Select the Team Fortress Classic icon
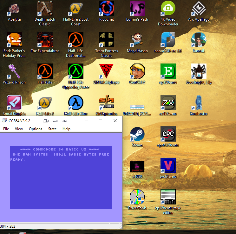236x234 pixels. coord(107,40)
